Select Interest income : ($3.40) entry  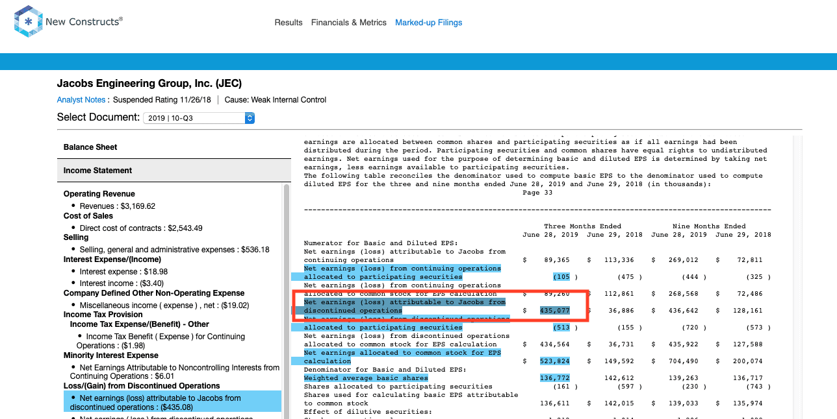(122, 283)
